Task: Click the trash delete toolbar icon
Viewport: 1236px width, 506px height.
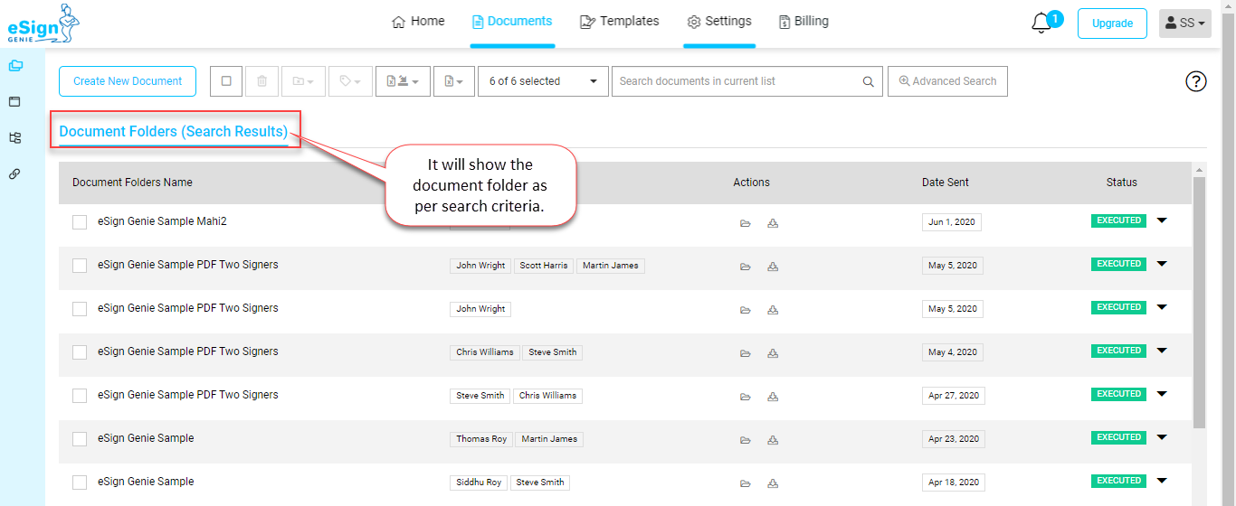Action: click(x=261, y=81)
